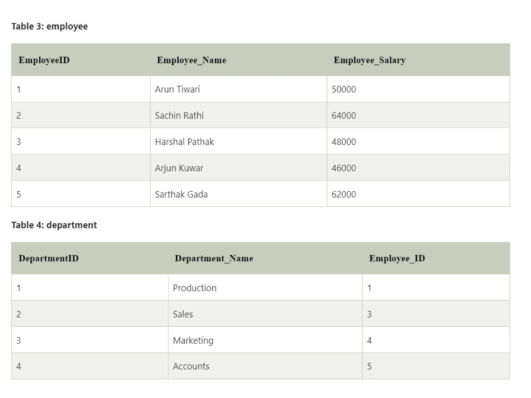Click the salary cell showing 64000
The width and height of the screenshot is (531, 398).
344,116
